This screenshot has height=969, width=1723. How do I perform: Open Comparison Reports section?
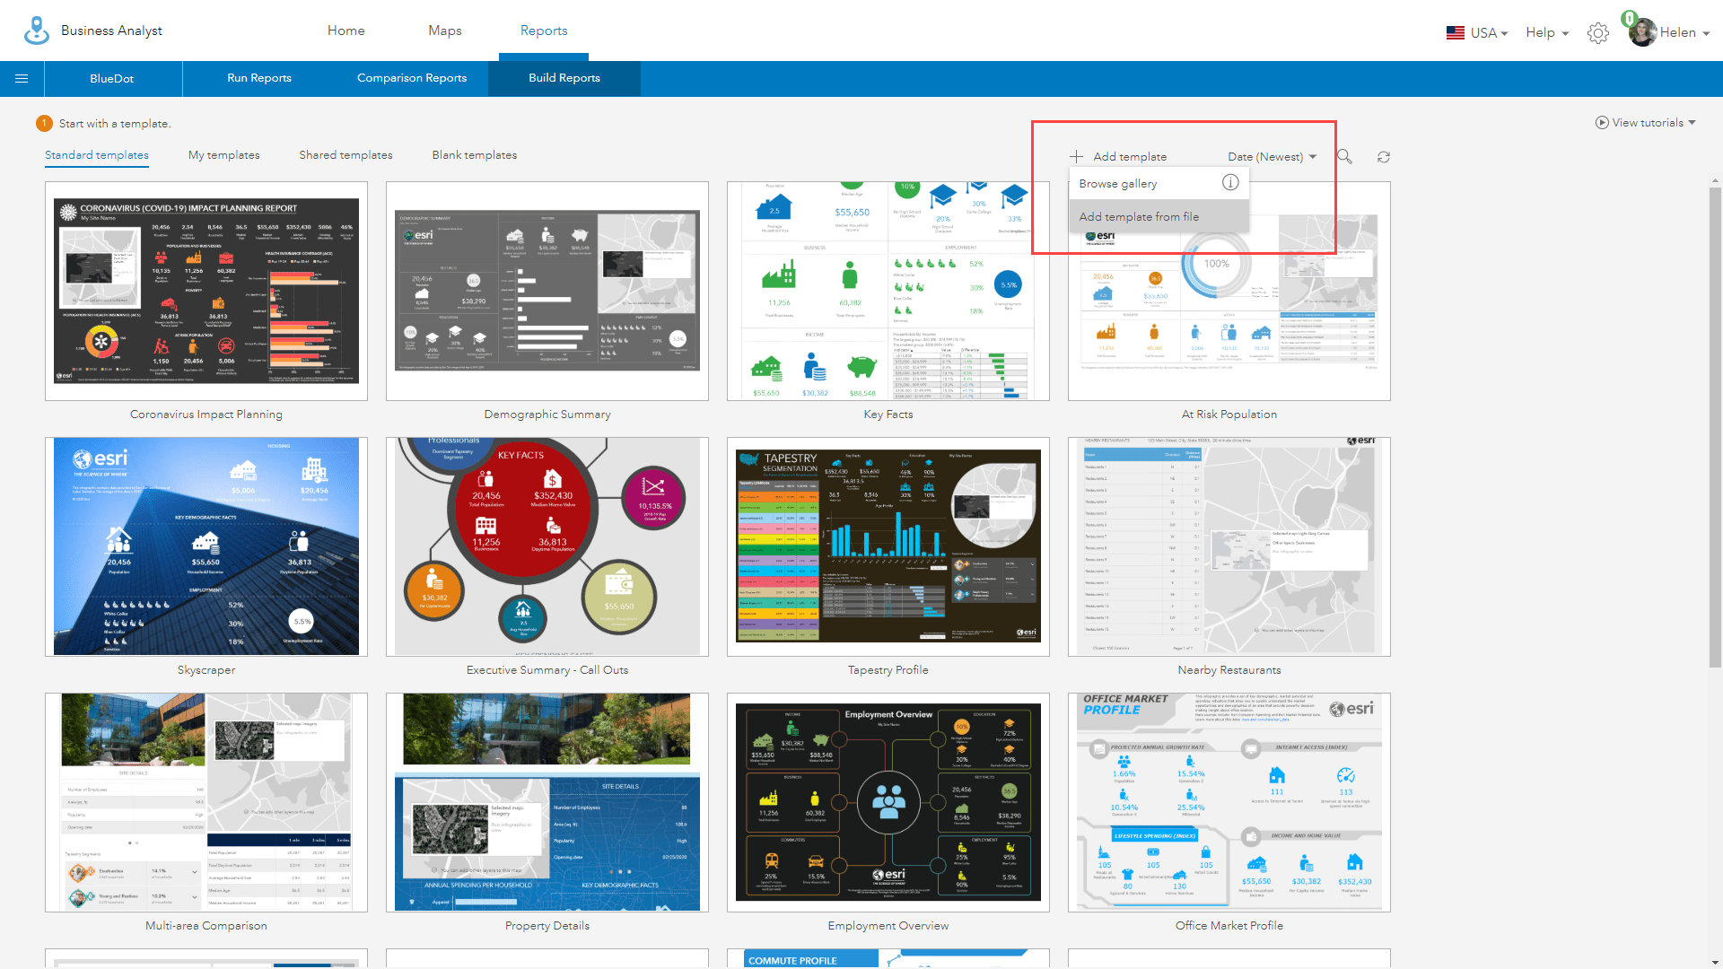pos(413,78)
